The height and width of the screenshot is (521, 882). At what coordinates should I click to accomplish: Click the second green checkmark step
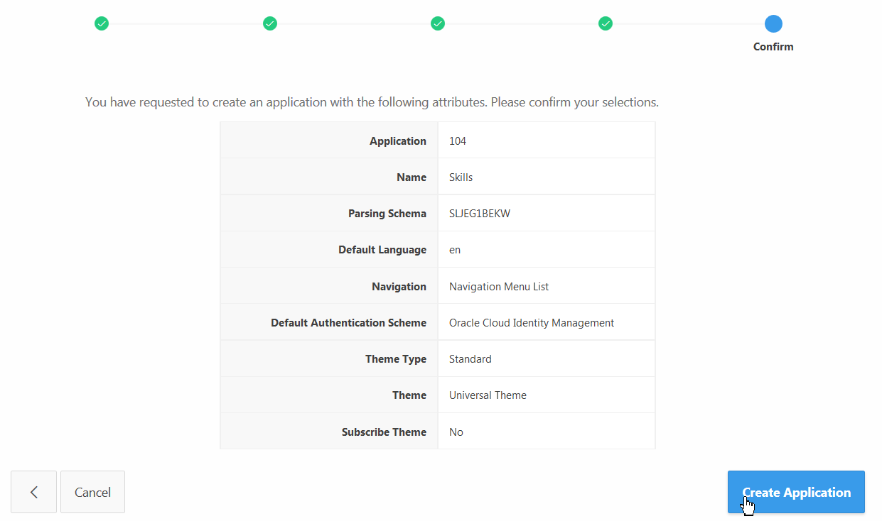[x=270, y=23]
